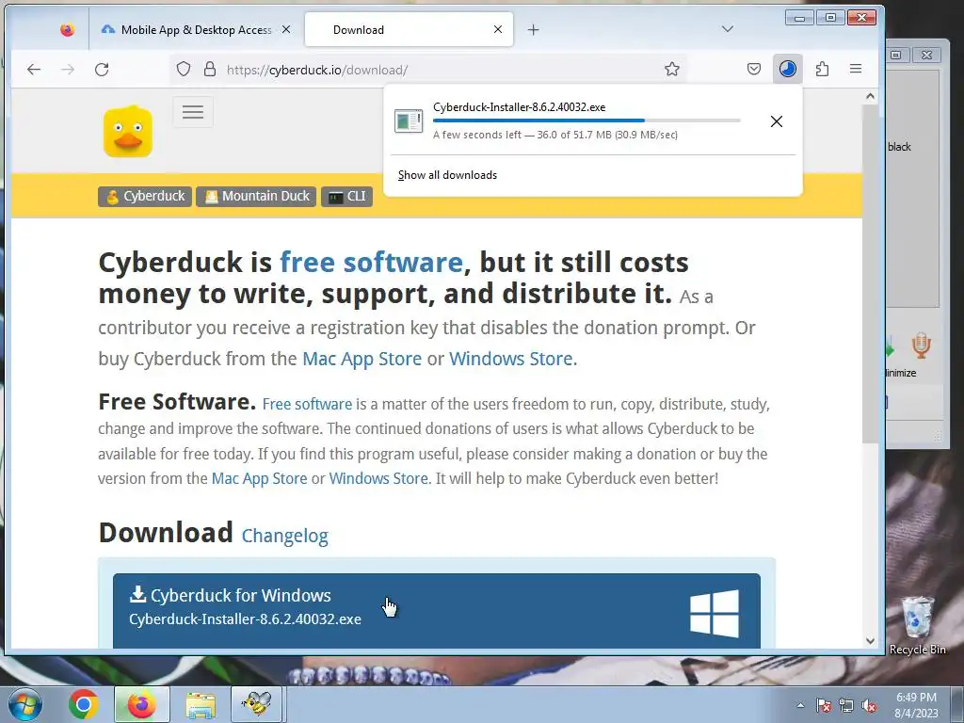This screenshot has width=964, height=723.
Task: Save page to Pocket
Action: [754, 70]
